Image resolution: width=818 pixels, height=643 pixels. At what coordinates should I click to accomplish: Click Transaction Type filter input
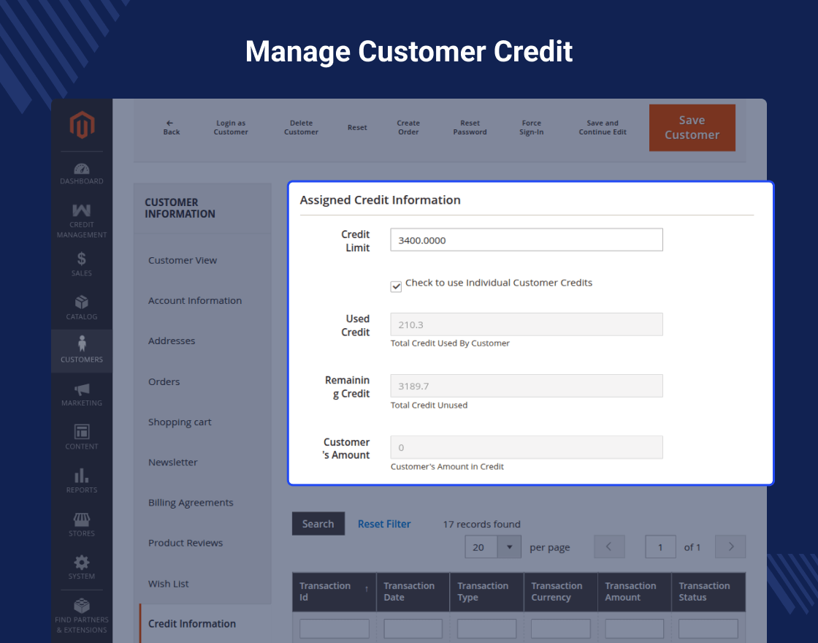[x=486, y=629]
